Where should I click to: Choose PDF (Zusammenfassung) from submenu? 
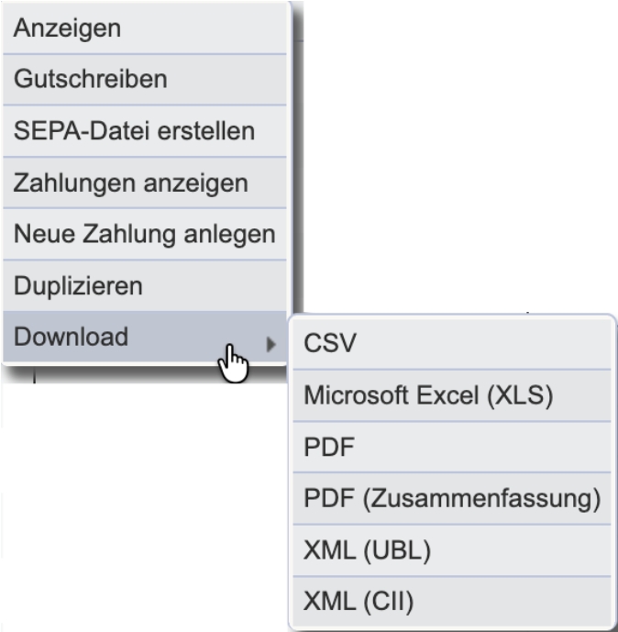452,499
